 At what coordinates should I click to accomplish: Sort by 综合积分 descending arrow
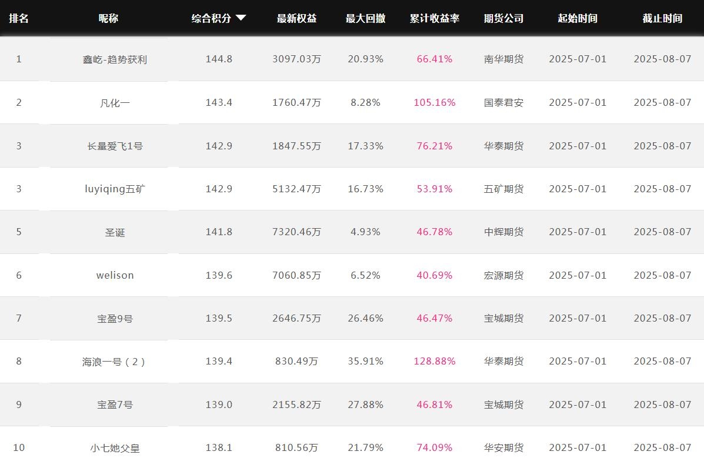pos(241,18)
